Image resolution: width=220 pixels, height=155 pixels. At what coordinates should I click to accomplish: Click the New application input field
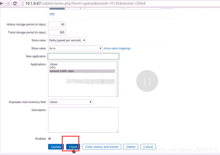click(x=83, y=57)
